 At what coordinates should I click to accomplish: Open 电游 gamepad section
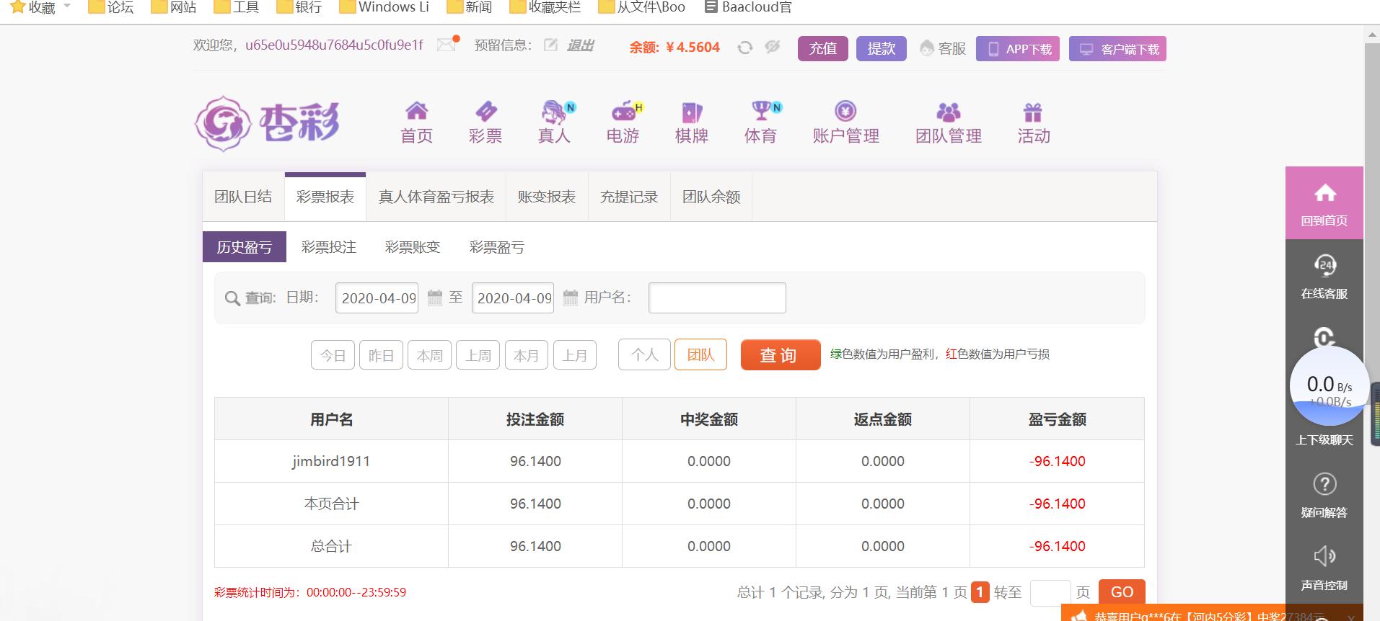coord(623,122)
